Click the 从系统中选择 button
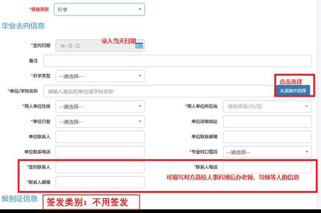The image size is (321, 213). tap(293, 91)
